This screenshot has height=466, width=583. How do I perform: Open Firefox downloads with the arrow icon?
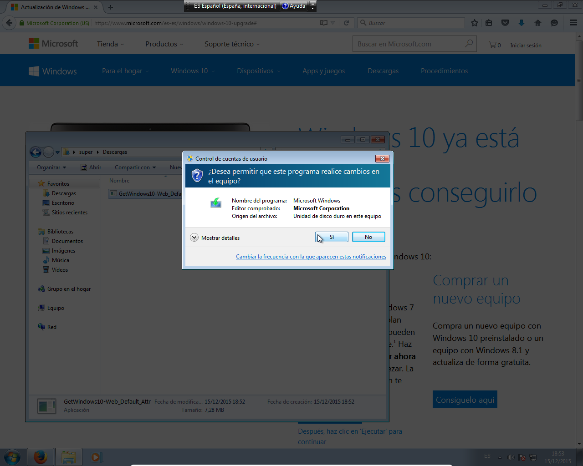point(521,22)
